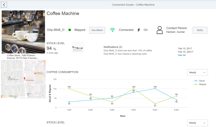This screenshot has width=216, height=127.
Task: Click the coffee machine photo
Action: click(23, 32)
